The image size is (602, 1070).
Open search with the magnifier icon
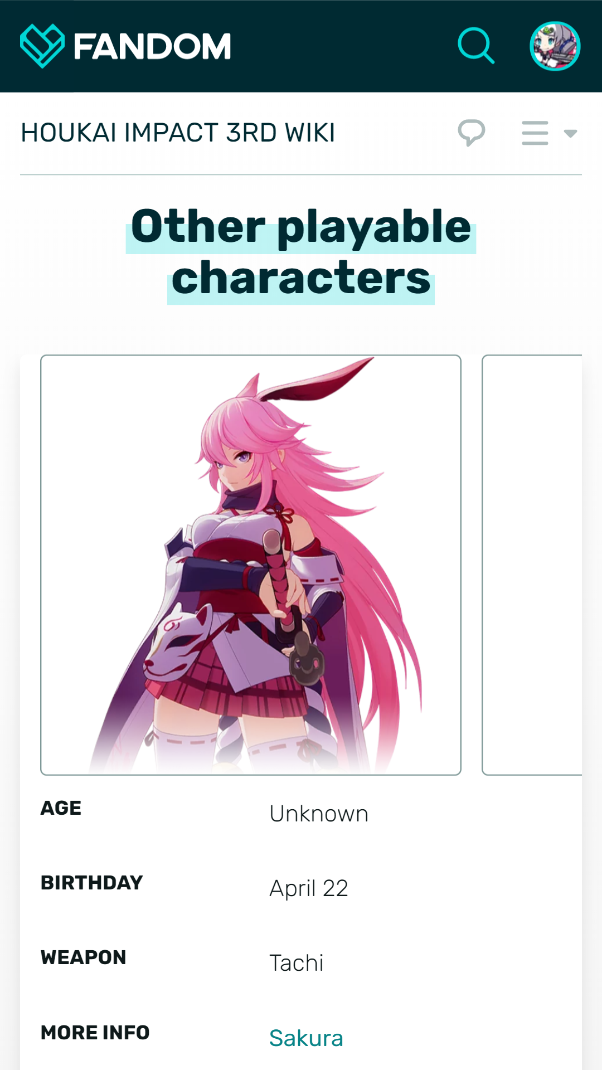[476, 46]
